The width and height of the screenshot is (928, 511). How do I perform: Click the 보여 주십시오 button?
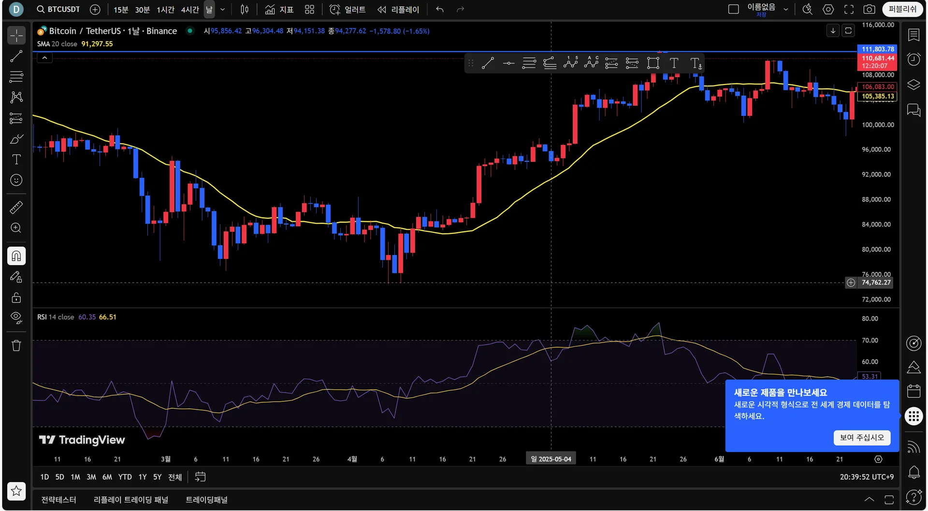click(862, 437)
